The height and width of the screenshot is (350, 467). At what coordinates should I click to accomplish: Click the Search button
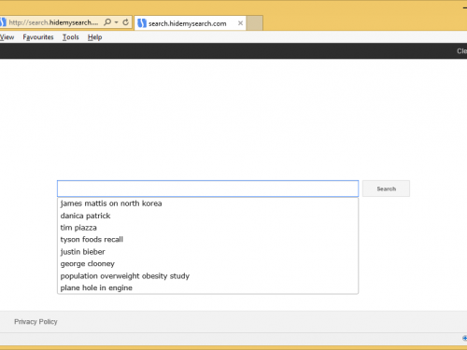tap(386, 189)
